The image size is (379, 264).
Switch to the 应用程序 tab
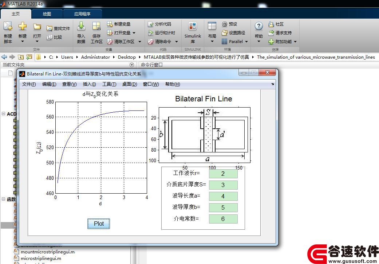point(82,14)
